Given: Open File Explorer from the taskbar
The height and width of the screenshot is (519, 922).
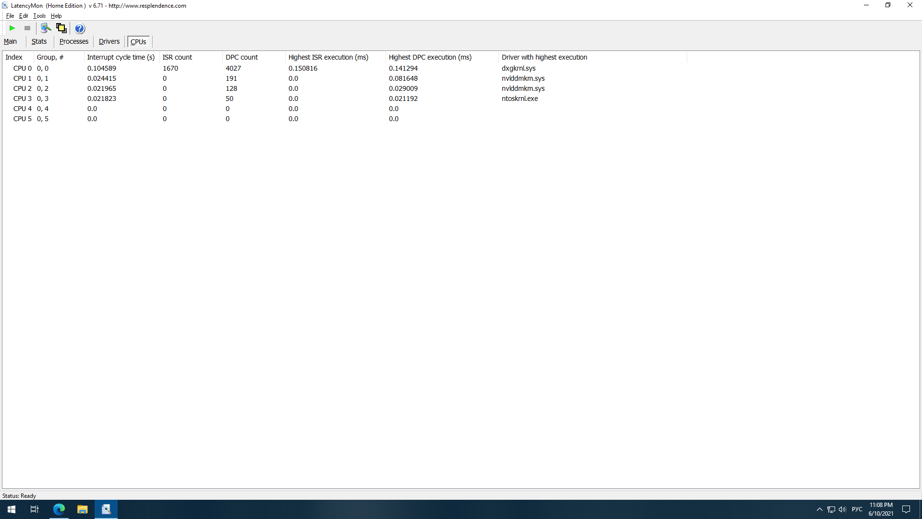Looking at the screenshot, I should point(83,509).
